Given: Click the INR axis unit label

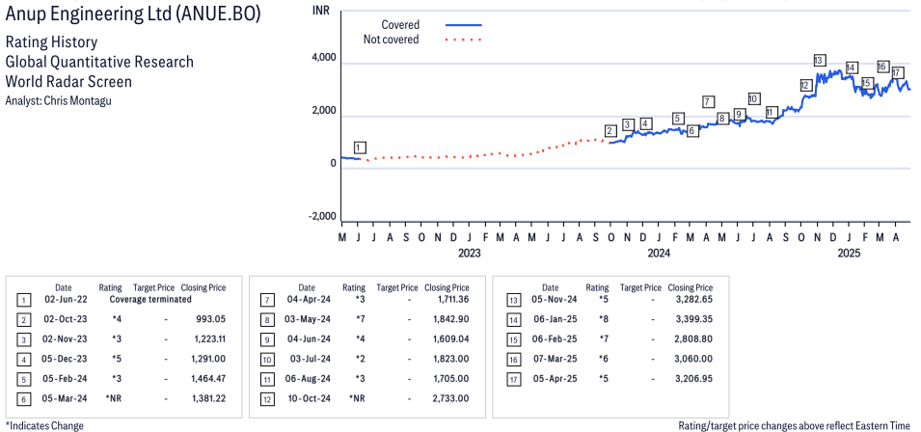Looking at the screenshot, I should tap(321, 12).
